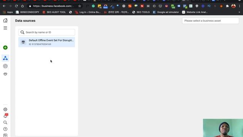Click the webcam video thumbnail
Screen dimensions: 243x137
223,128
